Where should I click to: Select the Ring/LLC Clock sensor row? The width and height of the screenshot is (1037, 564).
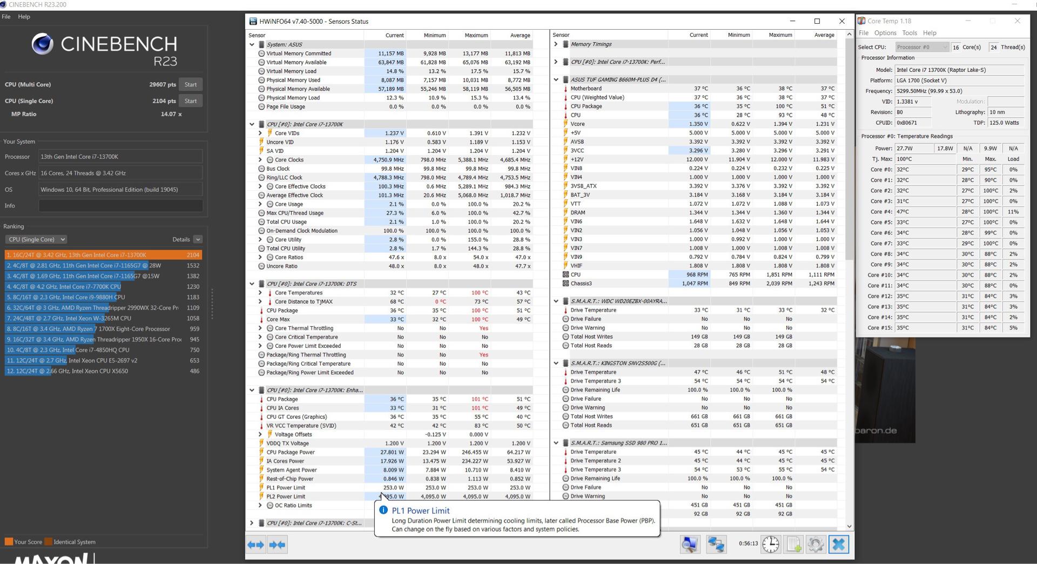coord(389,178)
